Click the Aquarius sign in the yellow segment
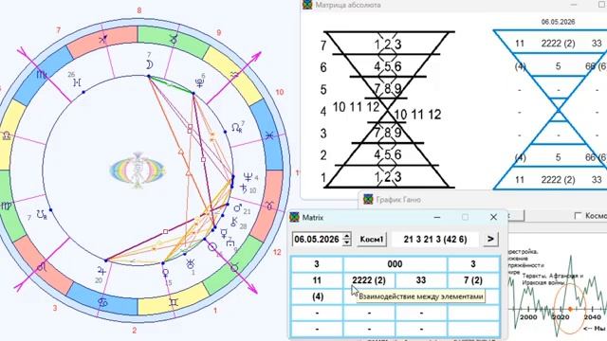This screenshot has height=341, width=607. click(234, 75)
